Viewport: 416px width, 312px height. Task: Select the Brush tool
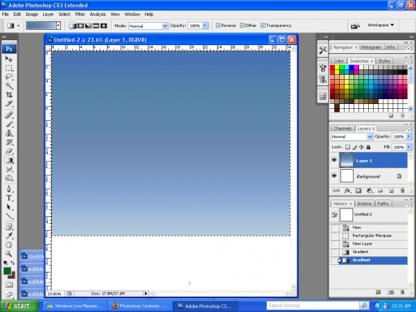[x=9, y=124]
